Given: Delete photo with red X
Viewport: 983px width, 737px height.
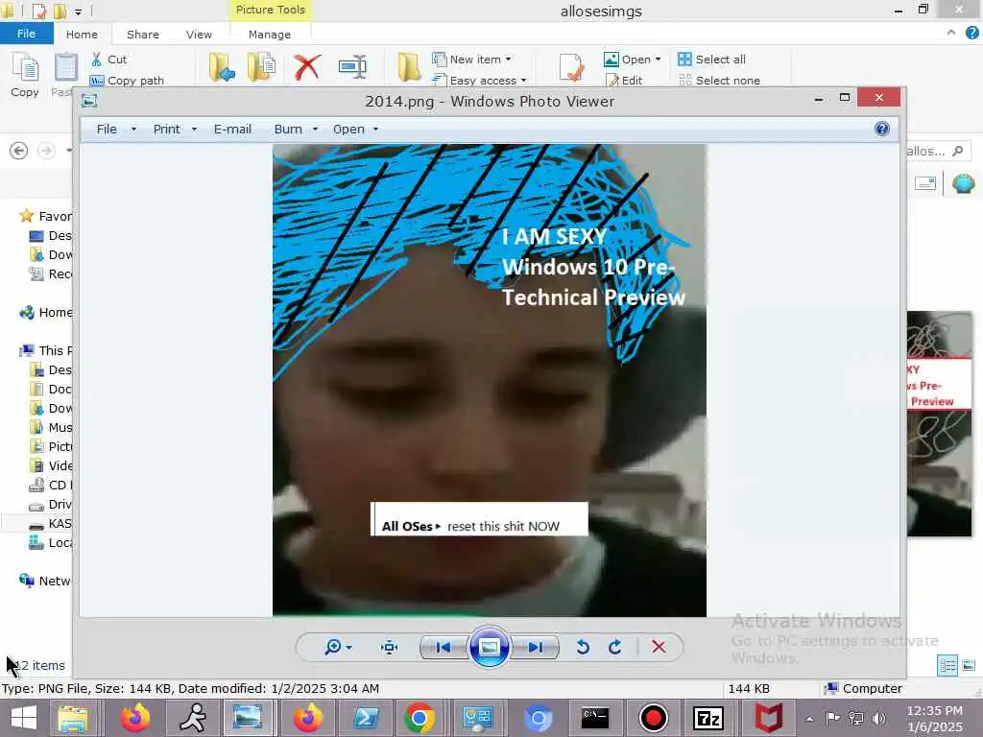Looking at the screenshot, I should 659,647.
